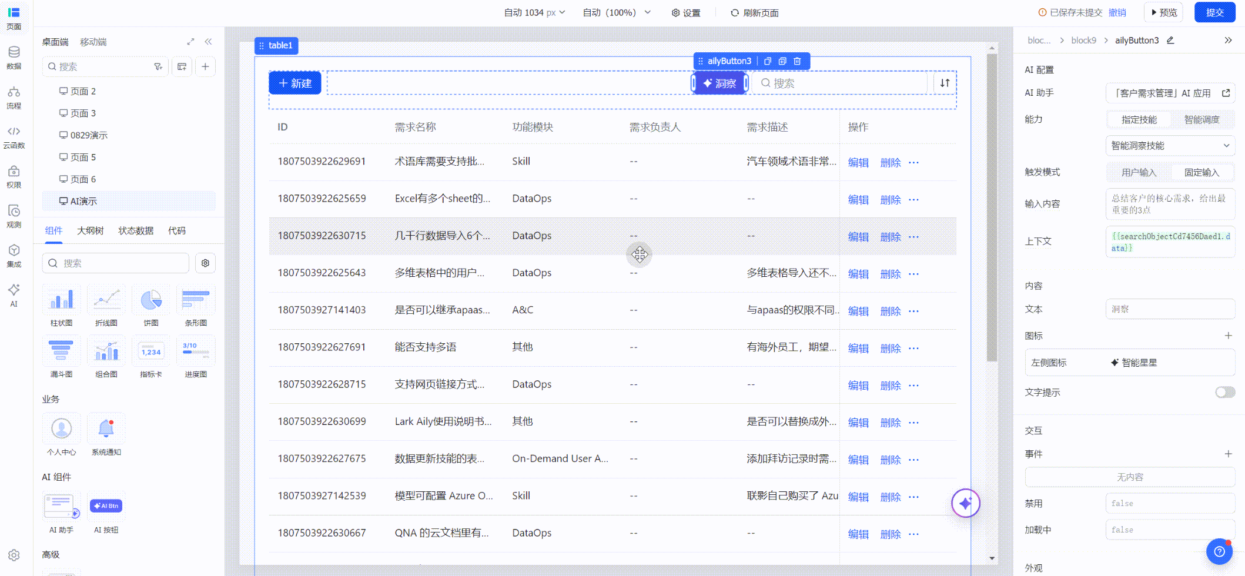The image size is (1245, 576).
Task: Select the 柱状图 bar chart component
Action: [61, 306]
